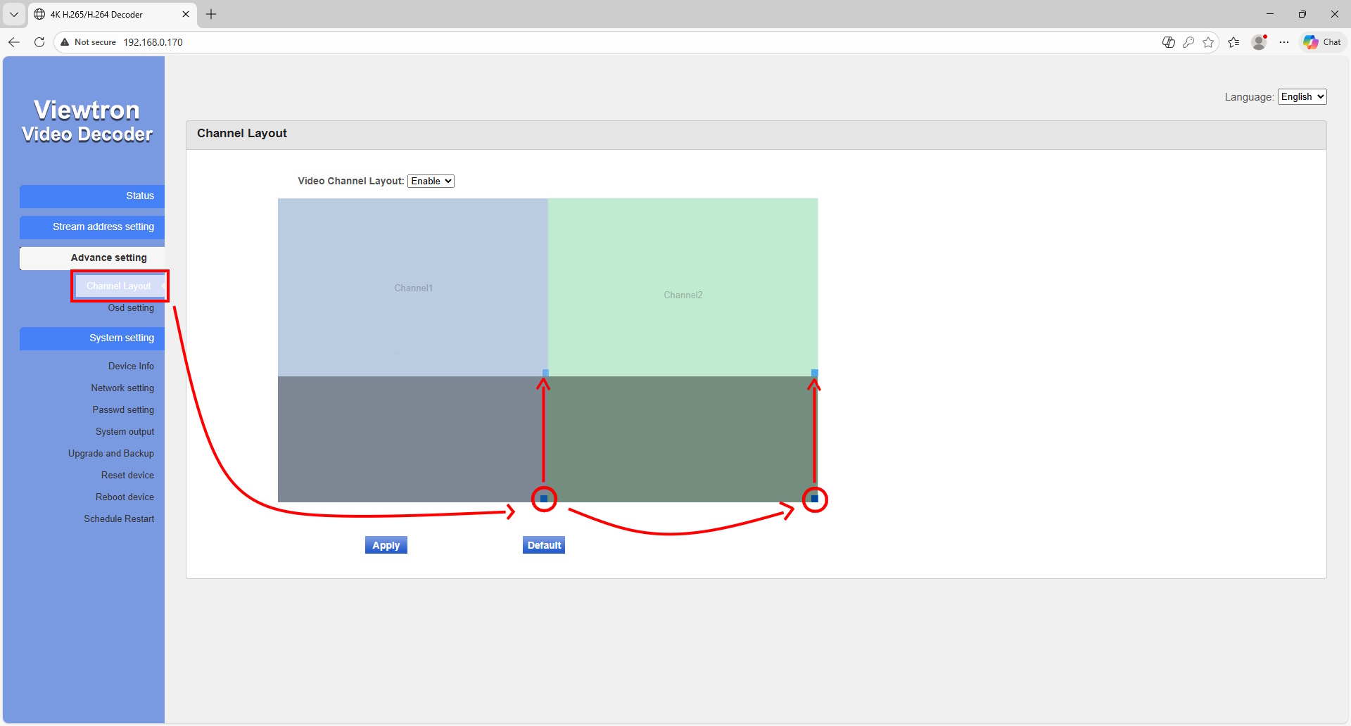The image size is (1351, 726).
Task: Click the Not secure warning icon
Action: point(65,42)
